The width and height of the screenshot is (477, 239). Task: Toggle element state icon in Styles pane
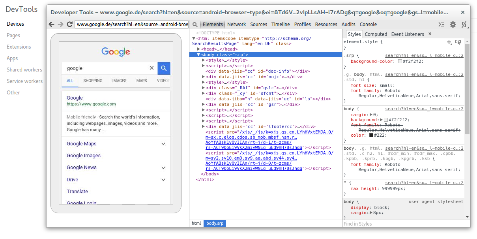[x=458, y=41]
